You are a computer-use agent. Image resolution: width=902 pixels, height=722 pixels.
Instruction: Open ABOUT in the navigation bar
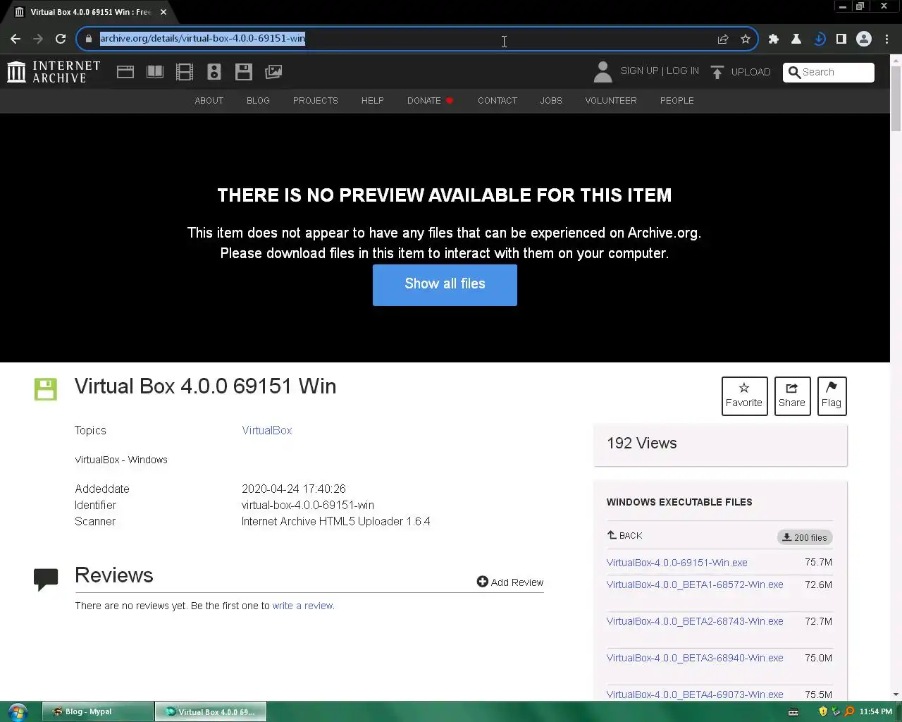[209, 101]
